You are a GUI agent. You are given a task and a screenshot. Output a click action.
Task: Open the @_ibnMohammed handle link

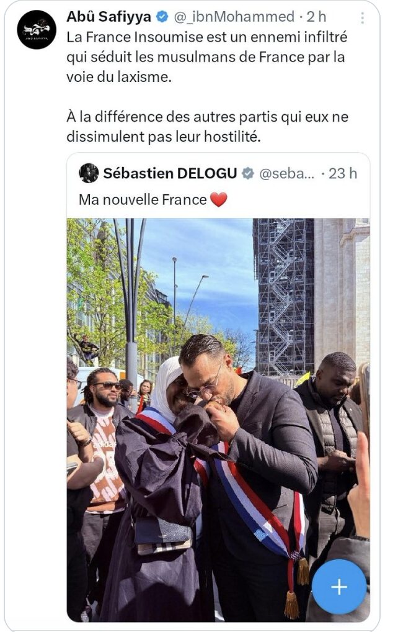[x=234, y=17]
